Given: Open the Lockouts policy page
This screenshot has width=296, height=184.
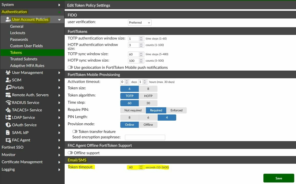Looking at the screenshot, I should tap(17, 33).
